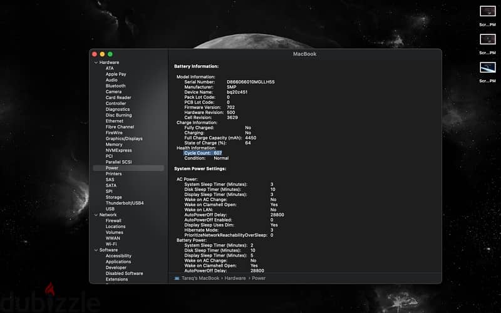Select Disc Burning entry

(118, 115)
